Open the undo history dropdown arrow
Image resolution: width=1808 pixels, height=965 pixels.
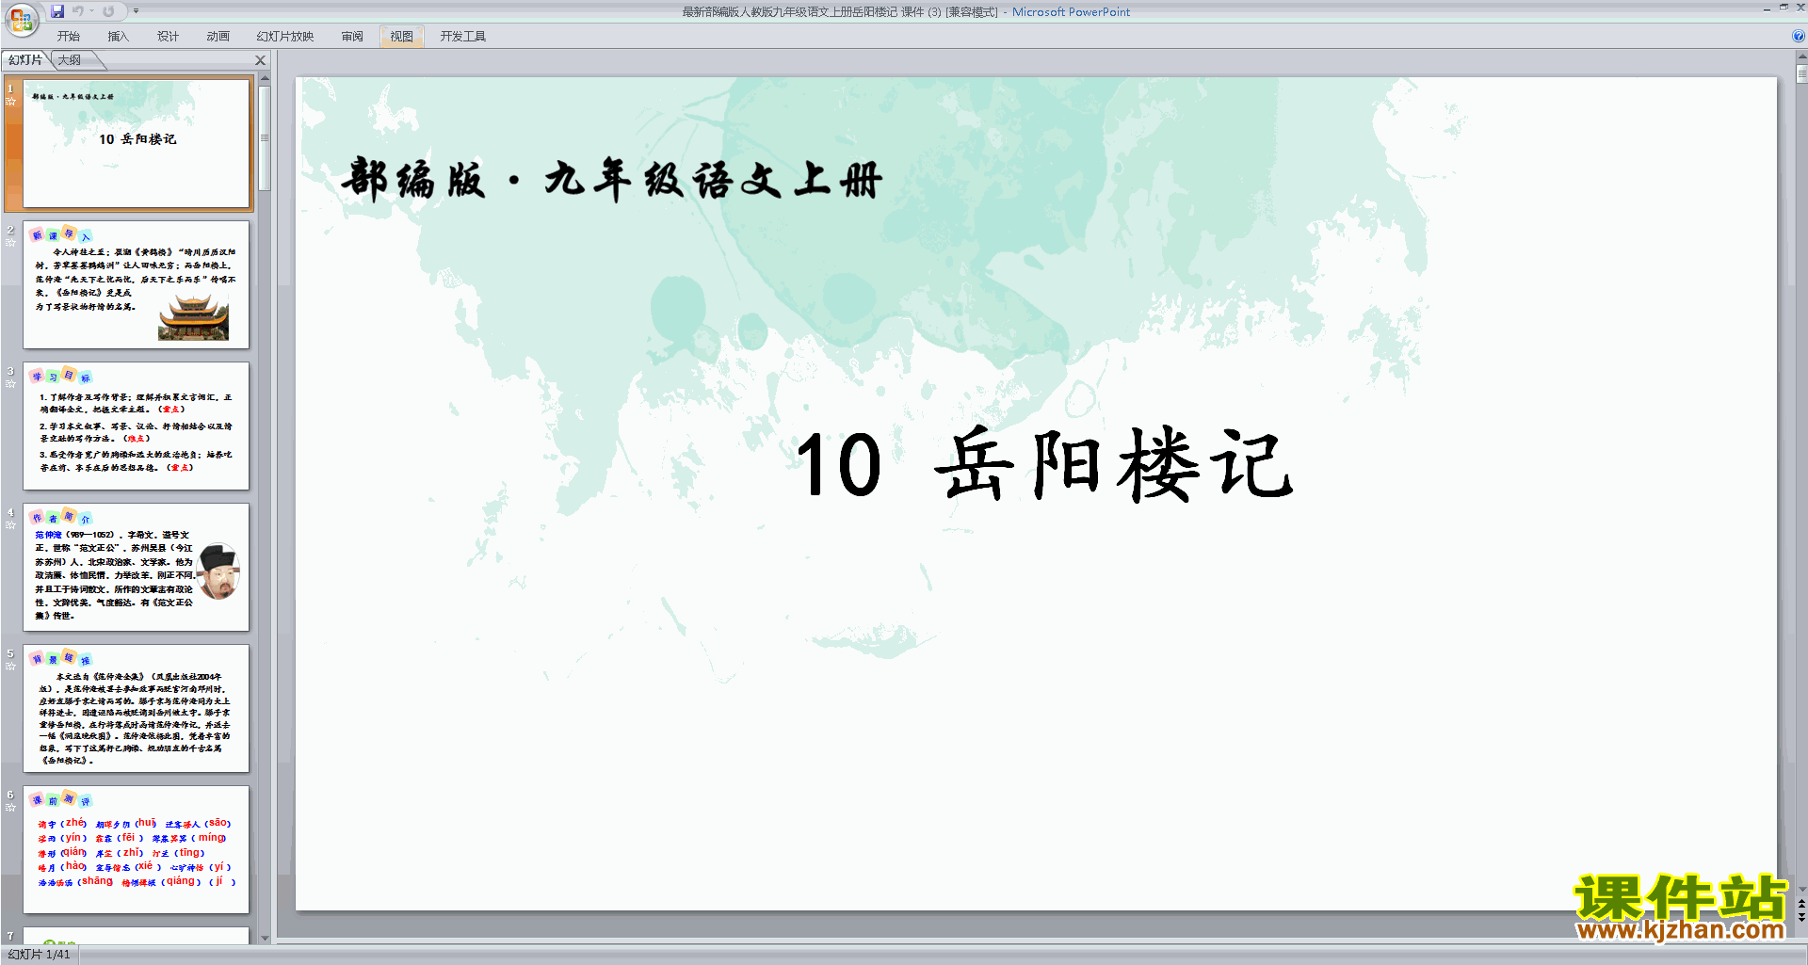[92, 11]
